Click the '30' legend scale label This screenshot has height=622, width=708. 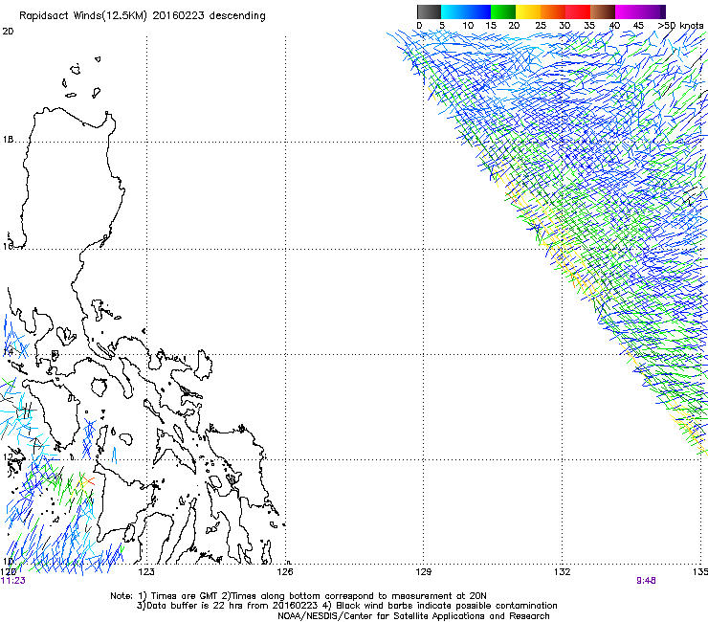(x=564, y=26)
